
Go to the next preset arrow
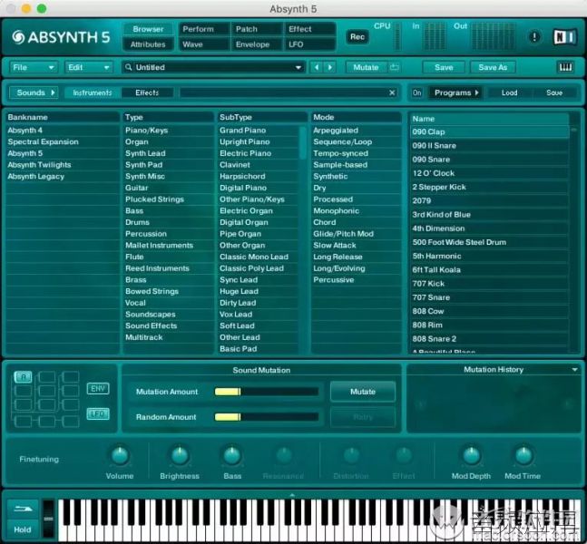click(x=330, y=67)
